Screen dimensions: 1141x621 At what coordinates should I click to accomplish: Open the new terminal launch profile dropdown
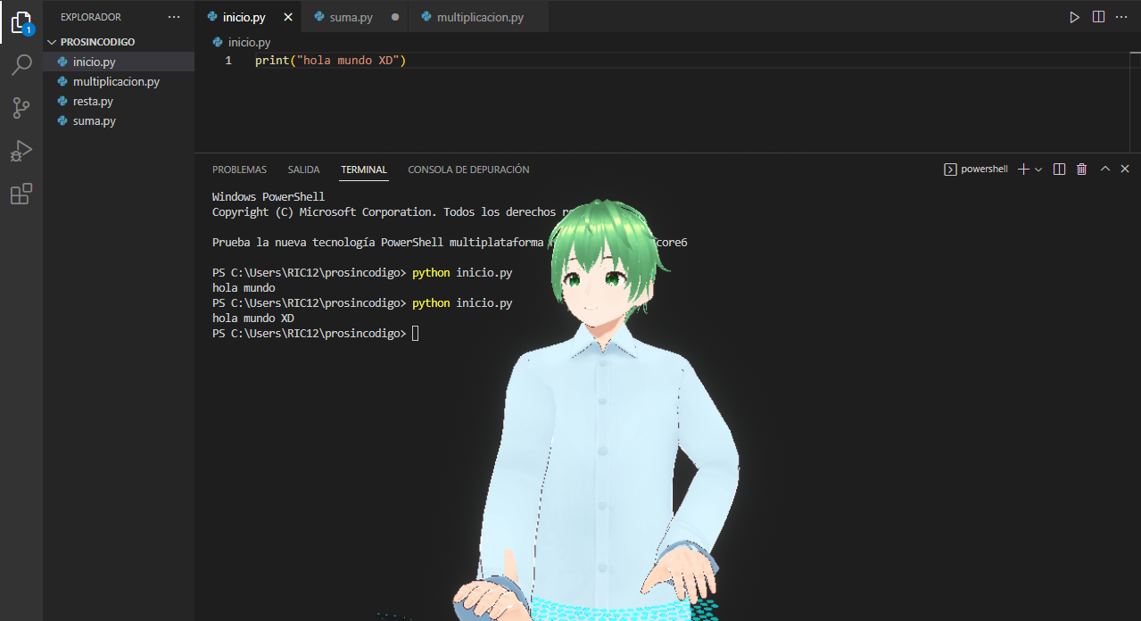coord(1038,170)
